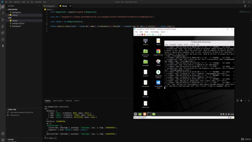Open Rechner desktop icon in the VM
Image resolution: width=252 pixels, height=142 pixels.
coord(145,42)
